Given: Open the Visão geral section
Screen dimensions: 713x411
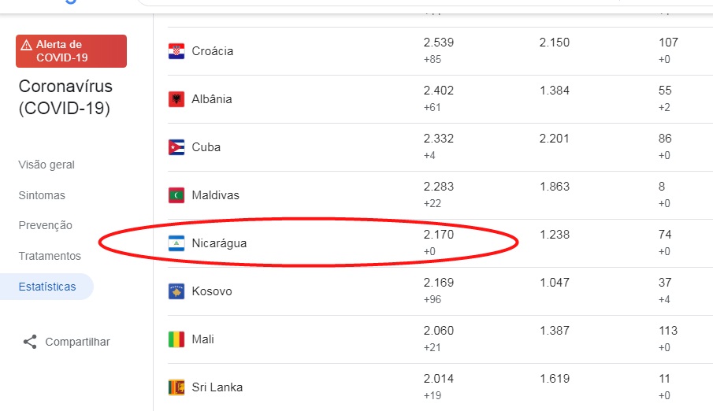Looking at the screenshot, I should (x=46, y=165).
